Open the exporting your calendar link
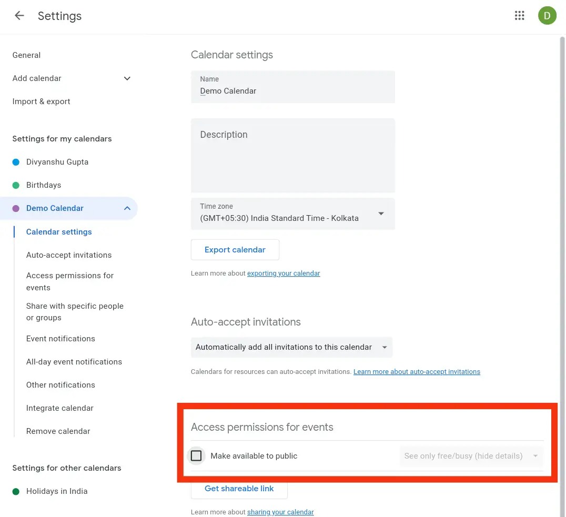 284,273
